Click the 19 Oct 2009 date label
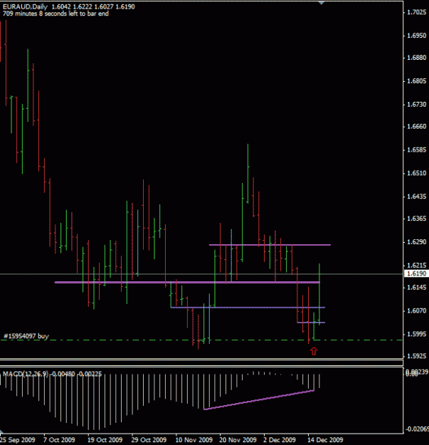The height and width of the screenshot is (445, 429). point(105,440)
